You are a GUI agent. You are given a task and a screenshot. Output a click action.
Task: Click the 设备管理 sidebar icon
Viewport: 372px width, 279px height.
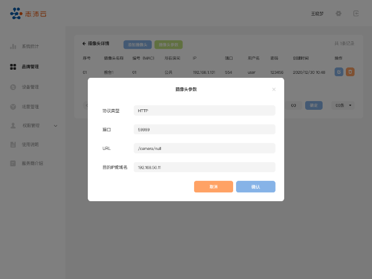(x=13, y=87)
